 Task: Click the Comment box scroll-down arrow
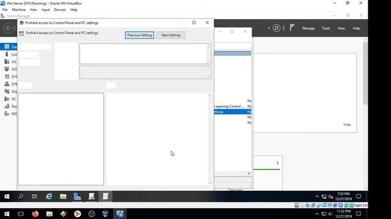(208, 61)
